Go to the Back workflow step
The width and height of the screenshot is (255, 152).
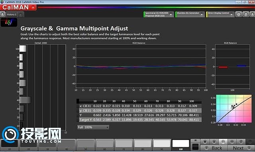click(214, 148)
